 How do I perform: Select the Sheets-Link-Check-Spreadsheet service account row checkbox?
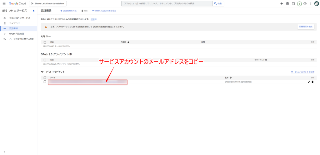tap(45, 82)
